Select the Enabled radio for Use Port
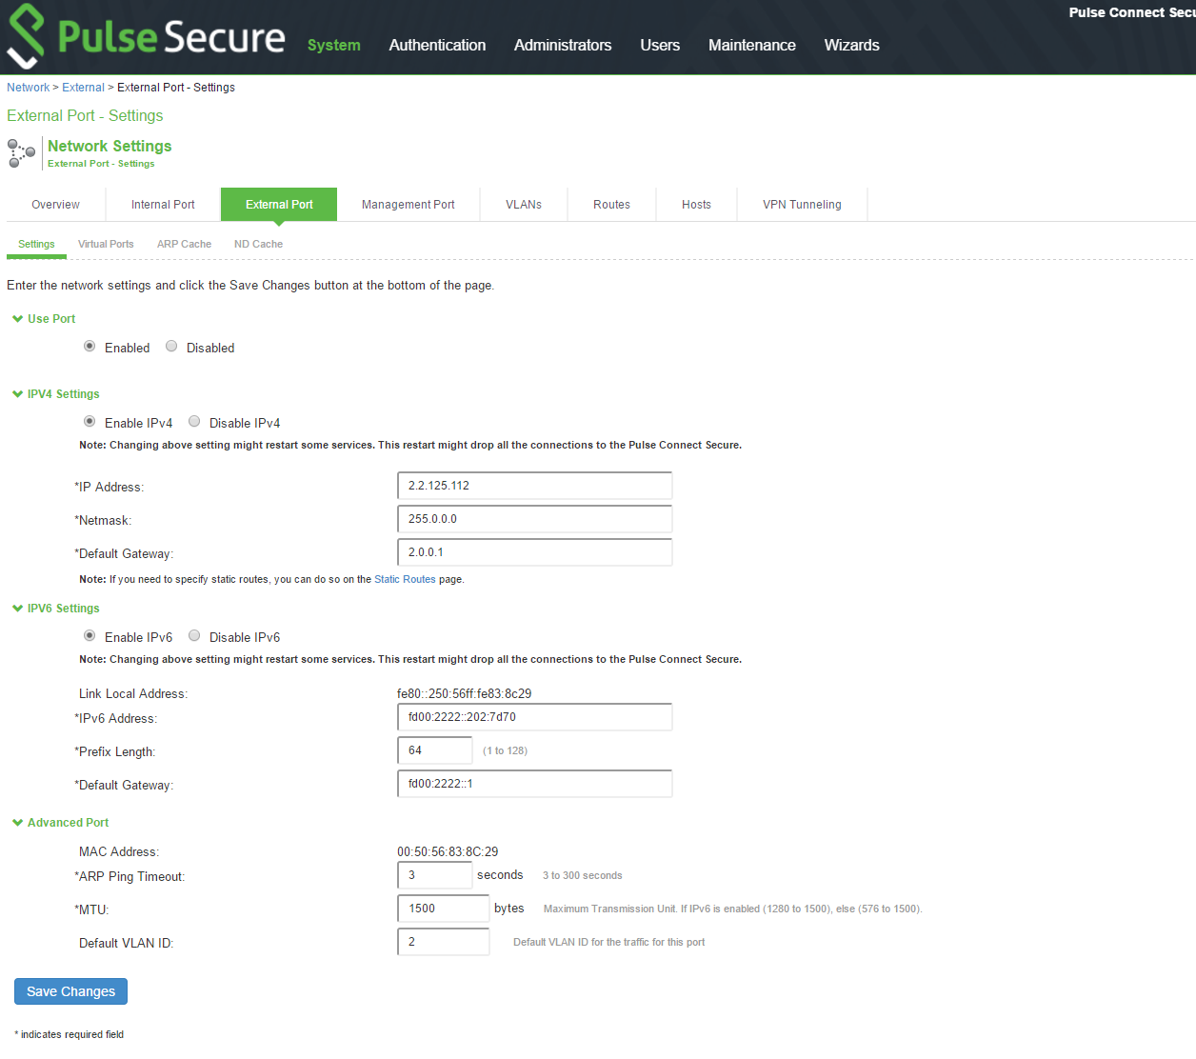Image resolution: width=1196 pixels, height=1059 pixels. 90,347
